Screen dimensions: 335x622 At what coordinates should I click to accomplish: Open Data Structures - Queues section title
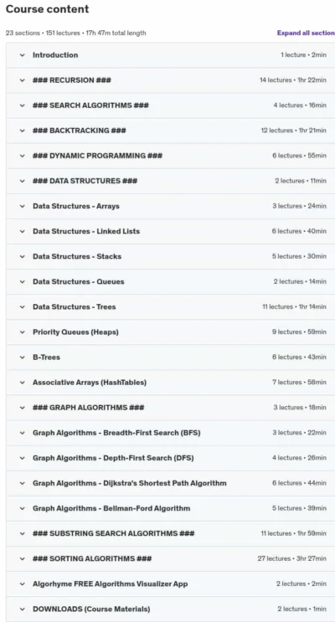(79, 281)
